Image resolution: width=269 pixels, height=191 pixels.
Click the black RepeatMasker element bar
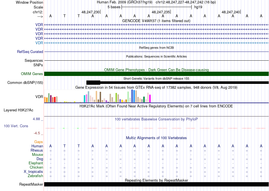156,184
